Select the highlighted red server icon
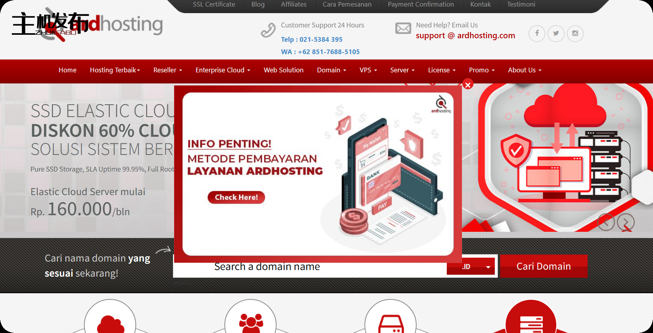Screen dimensions: 653x333 tap(531, 323)
